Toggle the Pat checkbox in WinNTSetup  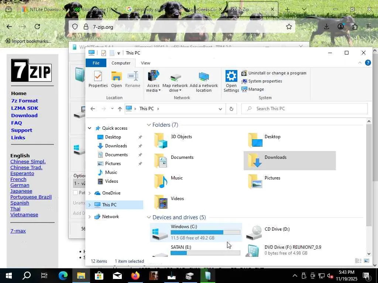tap(75, 192)
